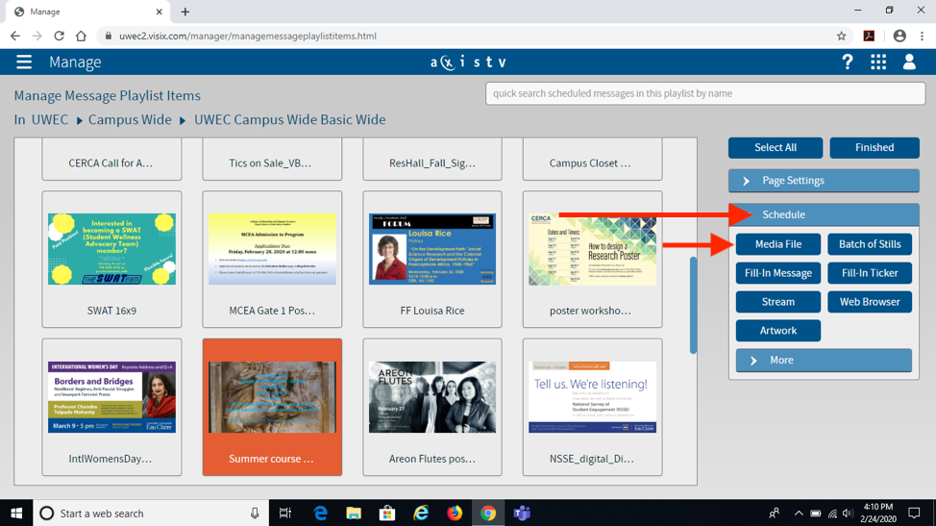Add a Stream item

click(777, 302)
